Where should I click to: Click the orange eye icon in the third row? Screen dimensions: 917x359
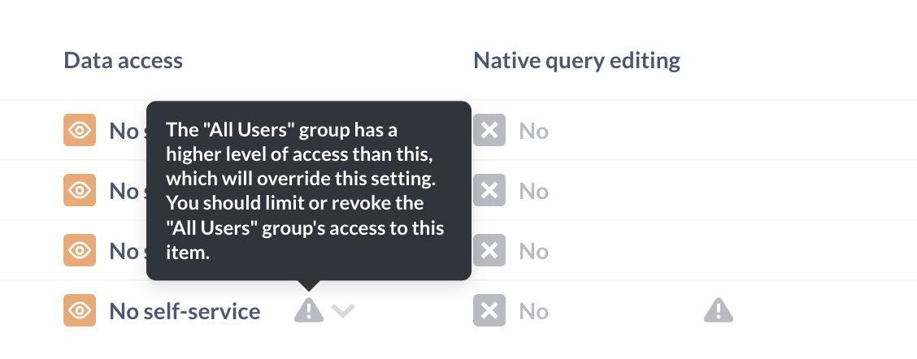(80, 250)
